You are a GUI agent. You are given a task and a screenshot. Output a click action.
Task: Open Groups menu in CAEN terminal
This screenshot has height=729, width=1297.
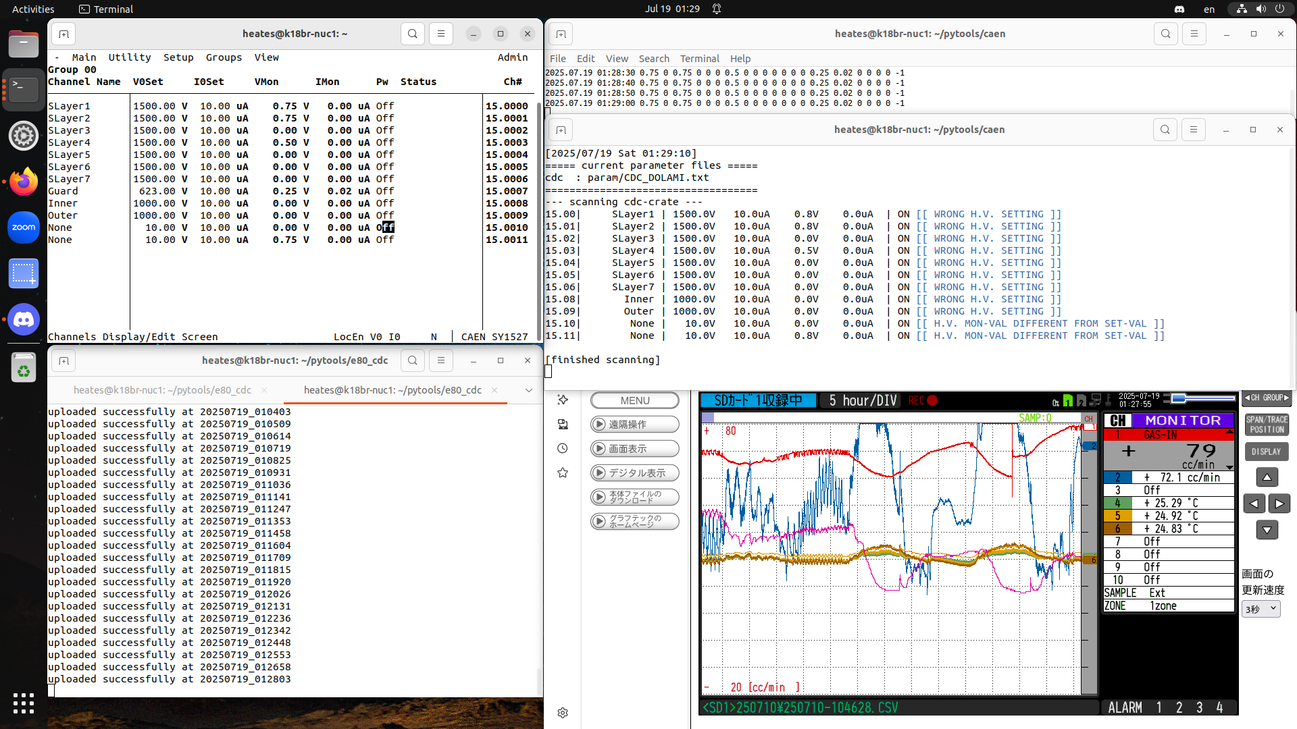click(x=224, y=57)
